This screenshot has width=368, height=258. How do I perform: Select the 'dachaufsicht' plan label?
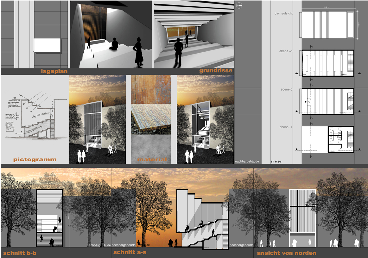(283, 13)
